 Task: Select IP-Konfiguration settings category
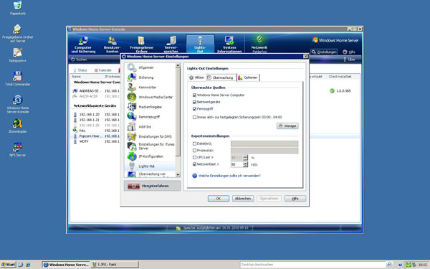[x=150, y=156]
